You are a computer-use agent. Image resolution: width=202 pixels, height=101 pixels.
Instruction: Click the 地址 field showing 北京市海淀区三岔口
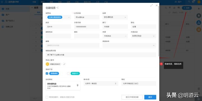coord(139,84)
